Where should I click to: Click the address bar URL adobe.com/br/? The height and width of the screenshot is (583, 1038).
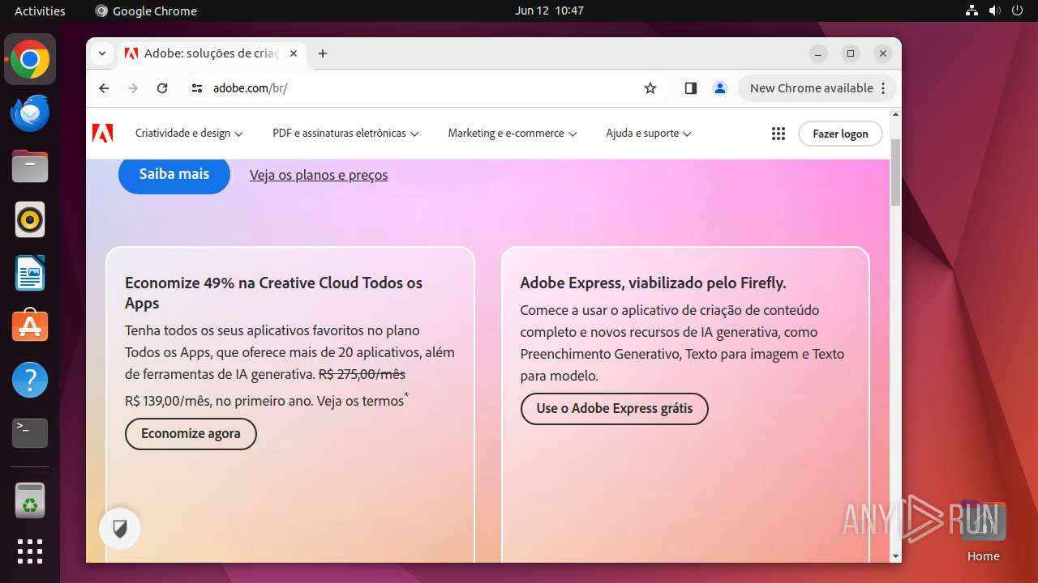point(250,88)
